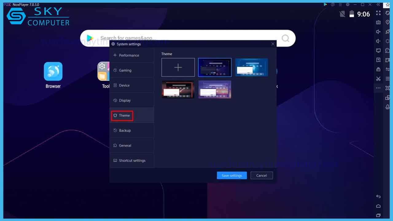
Task: Open the more tools ellipsis icon
Action: coord(378,88)
